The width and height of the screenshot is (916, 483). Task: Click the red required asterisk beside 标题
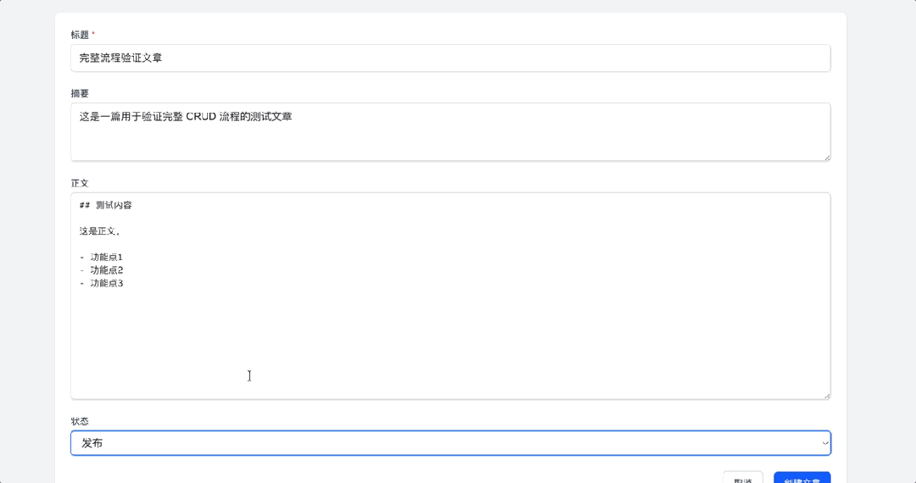93,35
